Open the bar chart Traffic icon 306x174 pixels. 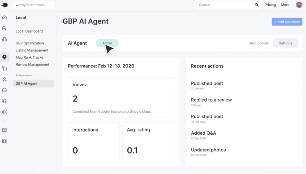tap(4, 39)
